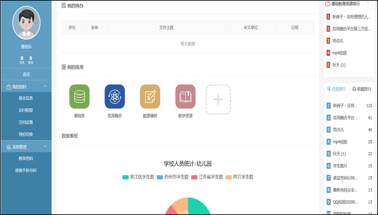Click the 暂无数据 empty table message

click(x=188, y=44)
